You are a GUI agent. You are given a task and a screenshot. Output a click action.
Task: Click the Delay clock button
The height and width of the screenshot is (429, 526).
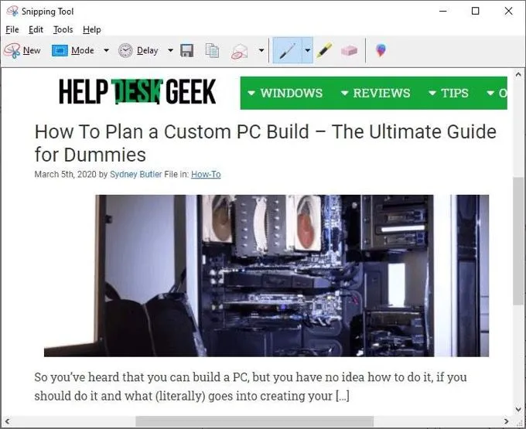click(138, 51)
